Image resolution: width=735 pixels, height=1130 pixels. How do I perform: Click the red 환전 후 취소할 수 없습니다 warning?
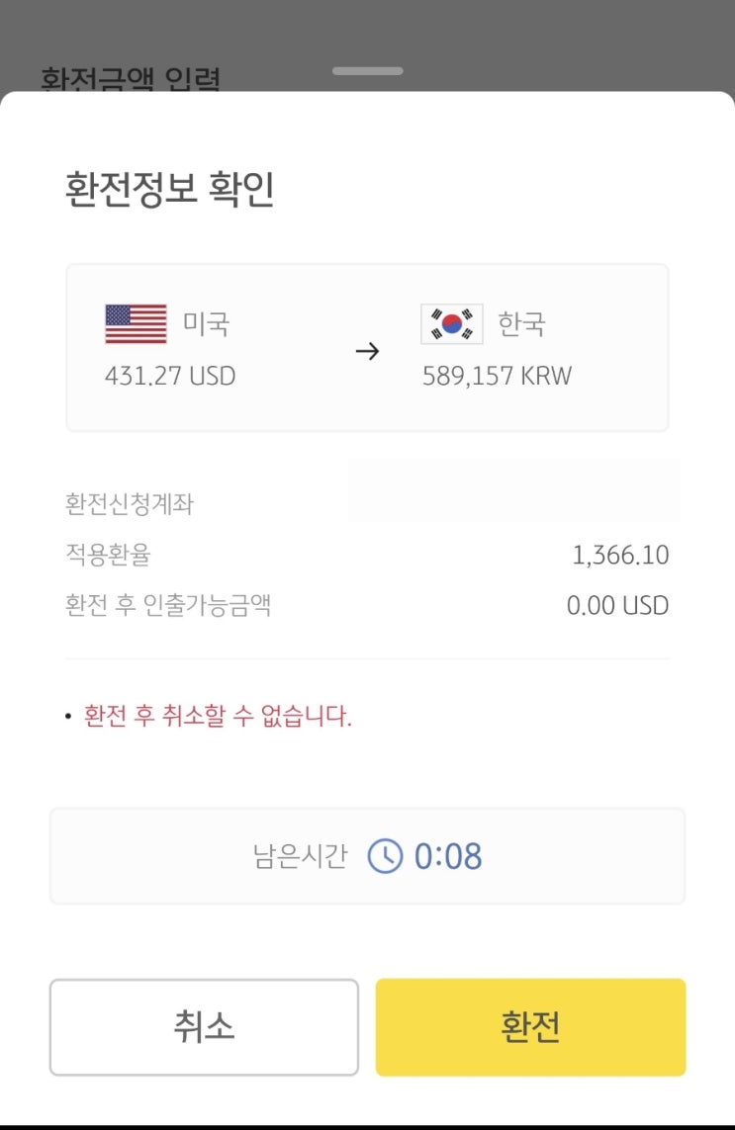coord(218,716)
